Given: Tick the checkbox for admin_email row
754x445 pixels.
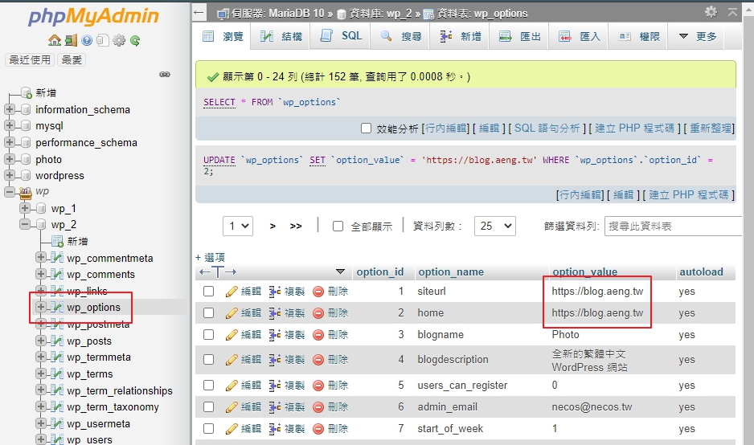Looking at the screenshot, I should coord(208,407).
